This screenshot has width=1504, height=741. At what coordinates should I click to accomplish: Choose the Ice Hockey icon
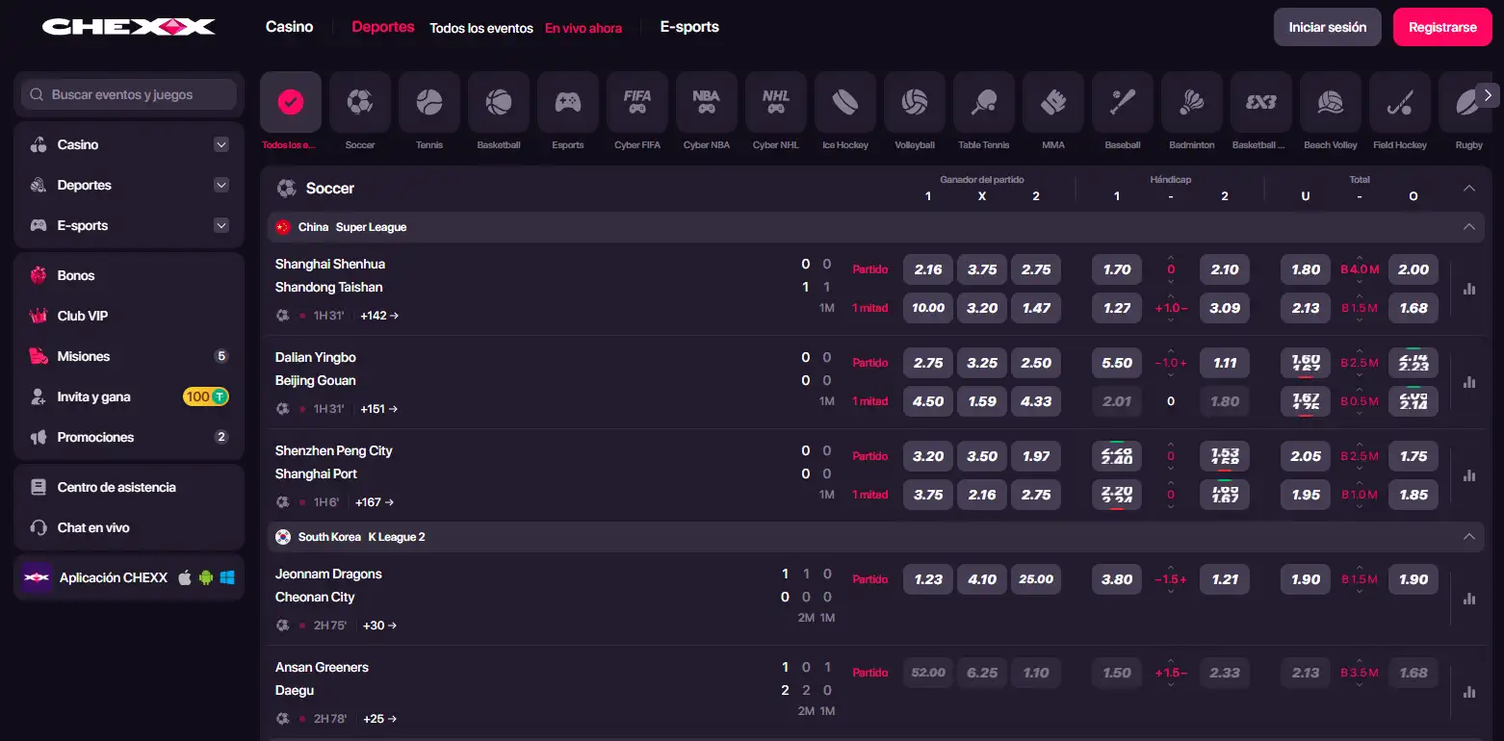pyautogui.click(x=845, y=102)
